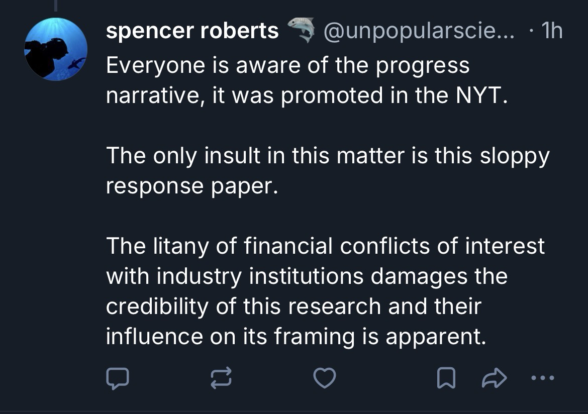Open the diver silhouette profile avatar
Image resolution: width=588 pixels, height=414 pixels.
click(x=56, y=49)
